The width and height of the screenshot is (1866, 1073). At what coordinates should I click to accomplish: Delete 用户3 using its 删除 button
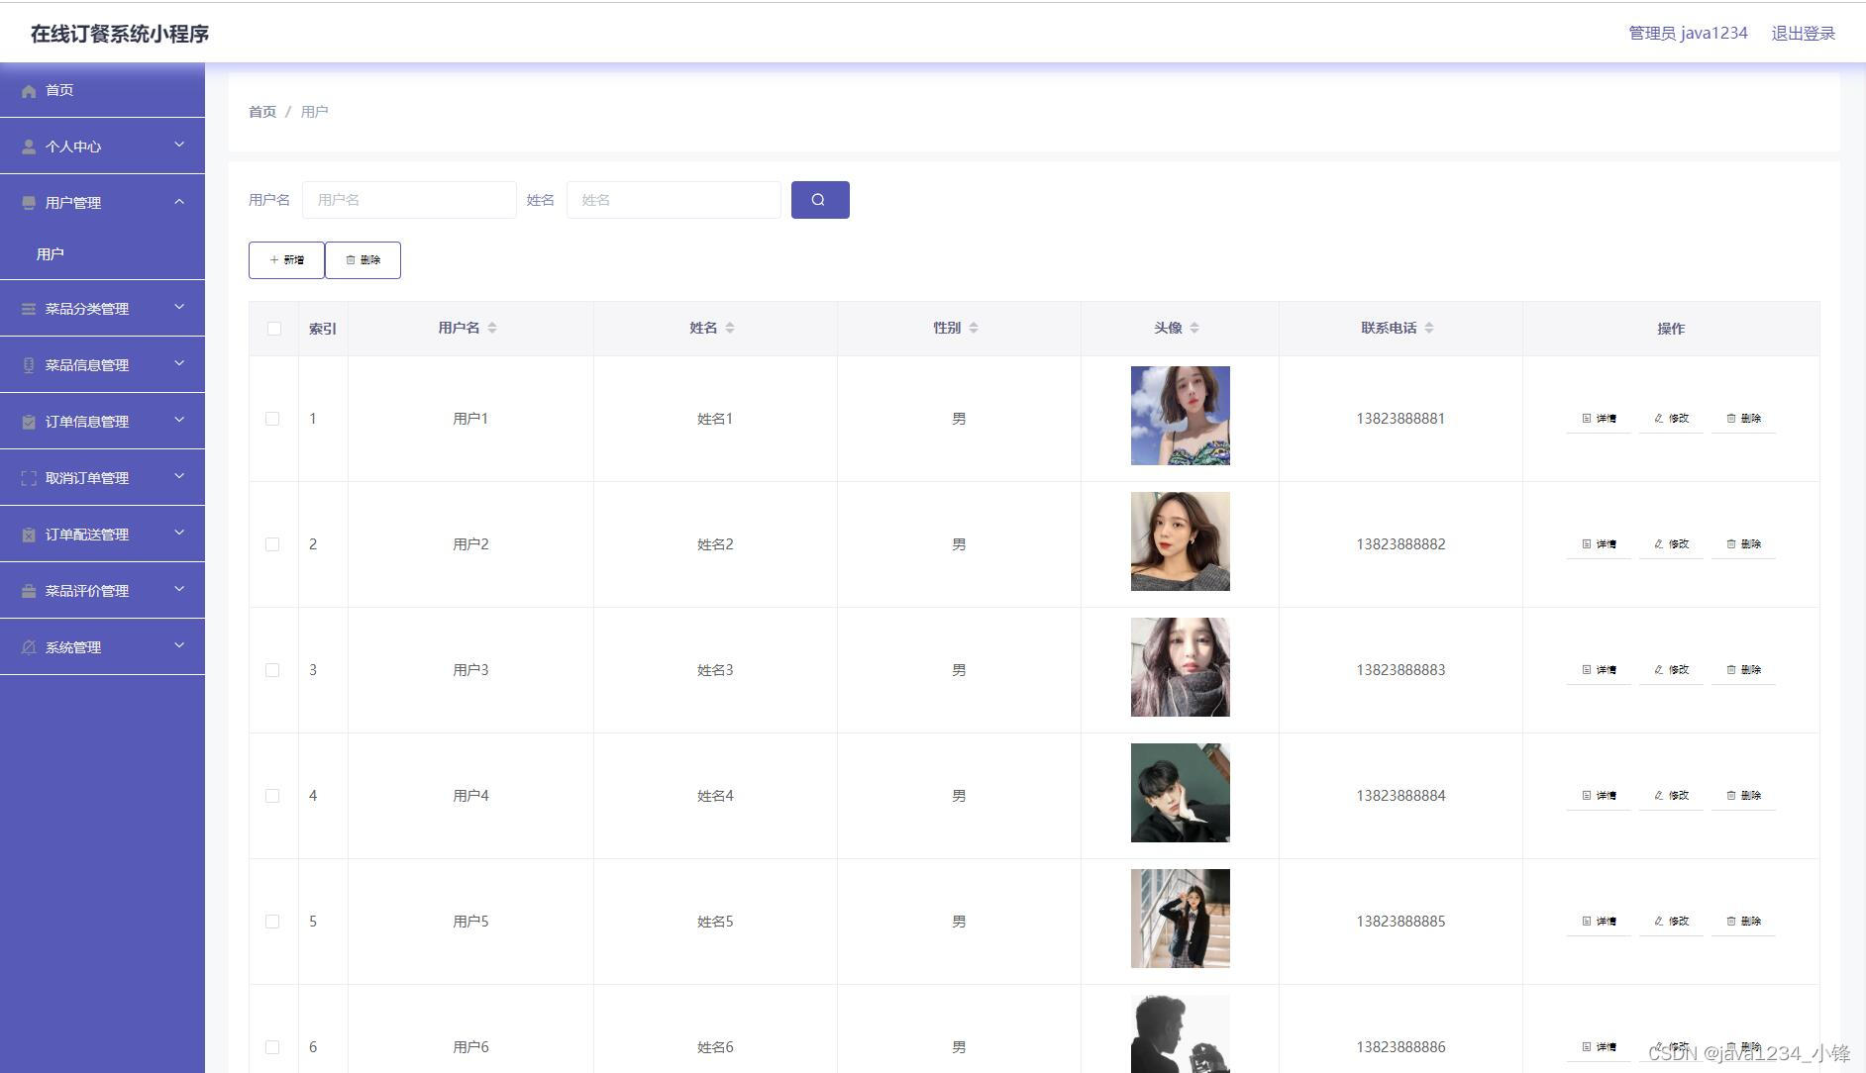coord(1743,670)
